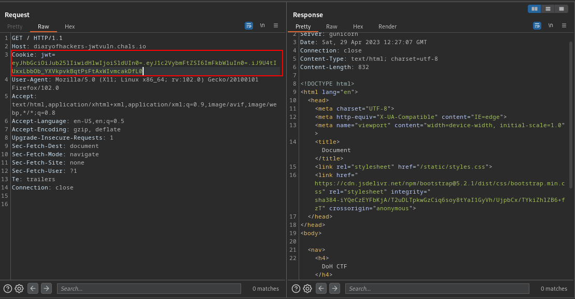Go to the next match in Request search
This screenshot has height=299, width=575.
point(46,288)
